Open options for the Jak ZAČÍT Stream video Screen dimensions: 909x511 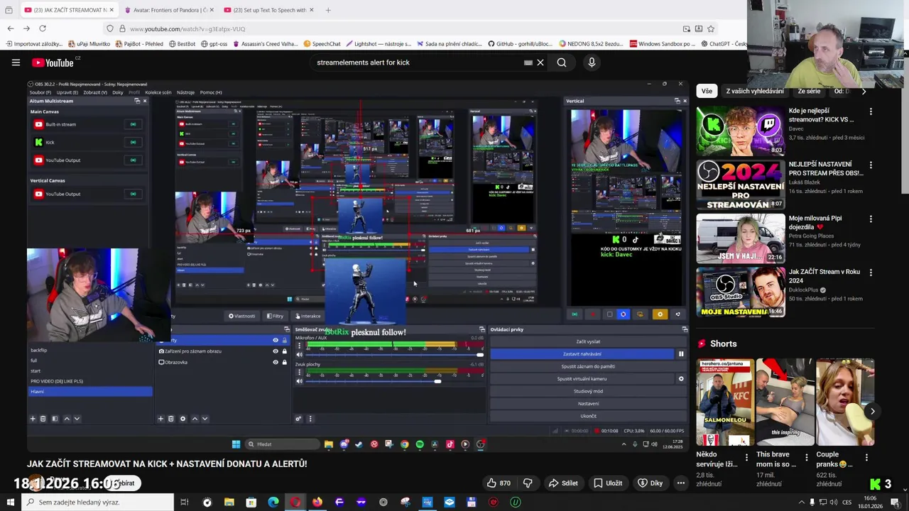pos(871,273)
